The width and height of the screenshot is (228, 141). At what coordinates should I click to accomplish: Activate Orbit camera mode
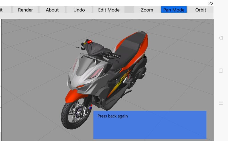(201, 10)
